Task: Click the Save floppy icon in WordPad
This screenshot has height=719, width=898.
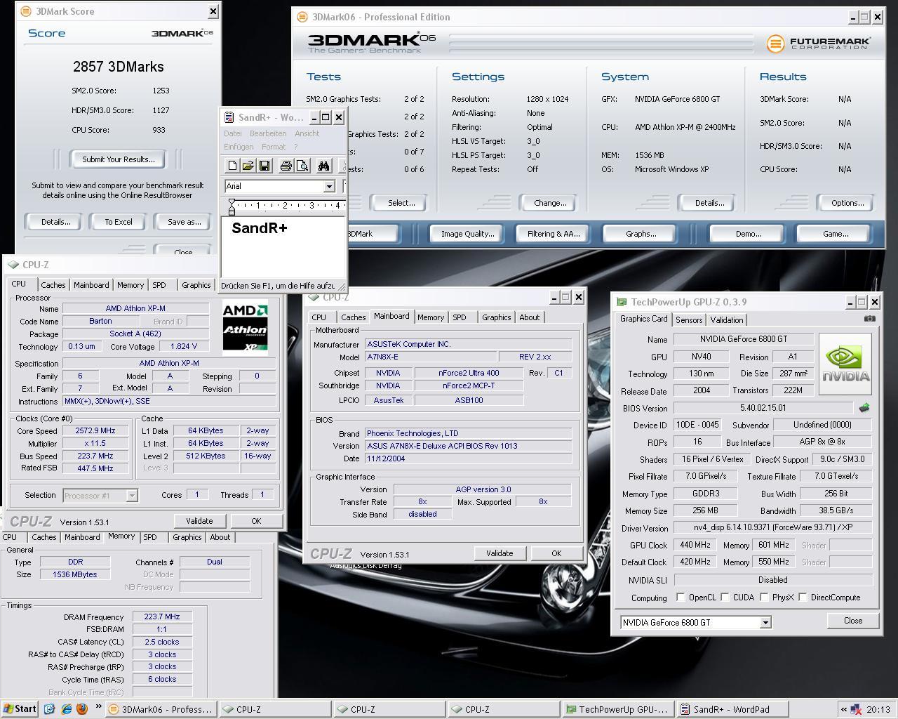Action: (264, 166)
